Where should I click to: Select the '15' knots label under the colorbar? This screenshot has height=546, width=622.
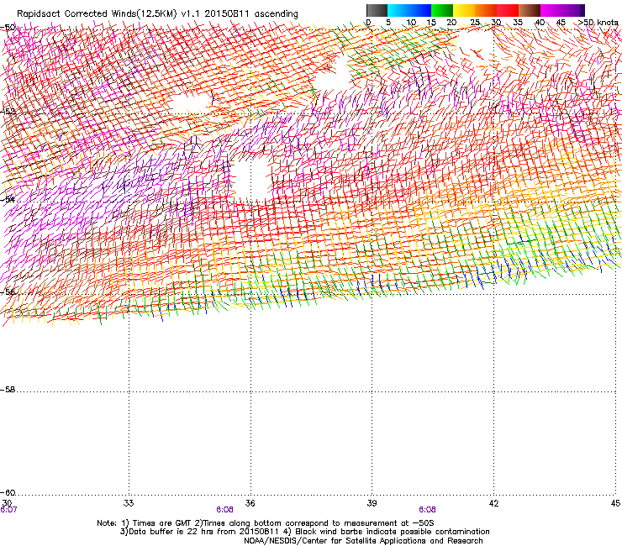click(x=431, y=23)
